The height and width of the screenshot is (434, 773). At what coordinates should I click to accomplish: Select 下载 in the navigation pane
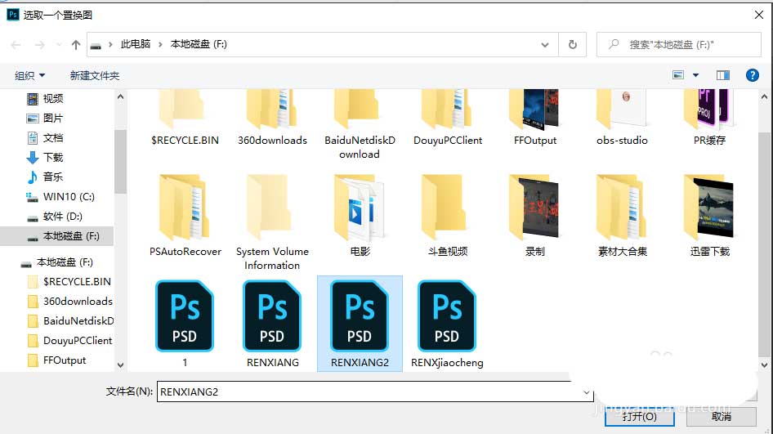coord(53,157)
